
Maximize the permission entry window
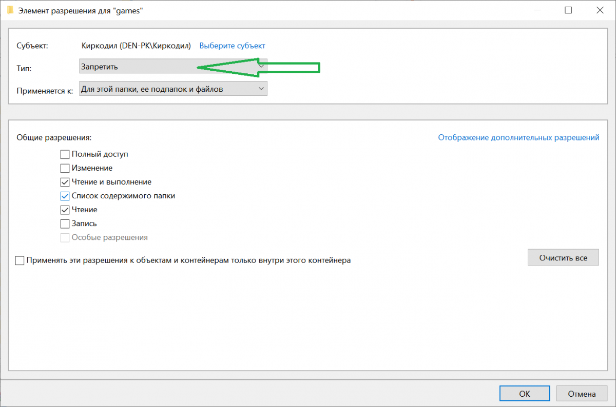click(x=568, y=10)
